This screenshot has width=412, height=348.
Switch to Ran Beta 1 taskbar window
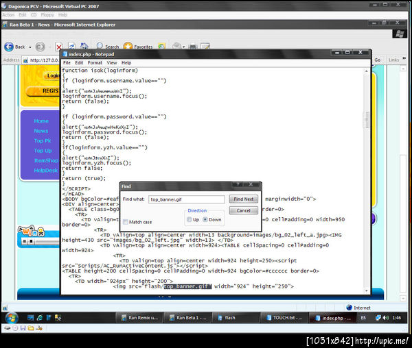click(x=187, y=318)
